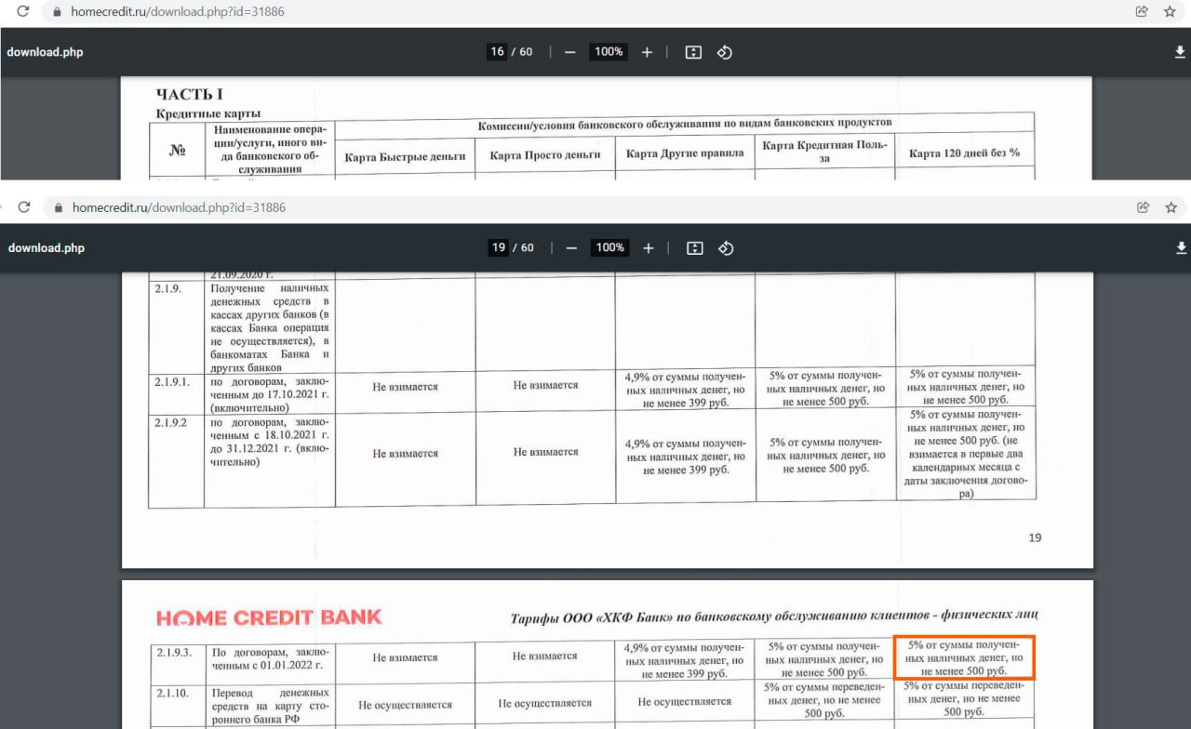The width and height of the screenshot is (1191, 729).
Task: Fit to page in the page 16 toolbar
Action: 693,52
